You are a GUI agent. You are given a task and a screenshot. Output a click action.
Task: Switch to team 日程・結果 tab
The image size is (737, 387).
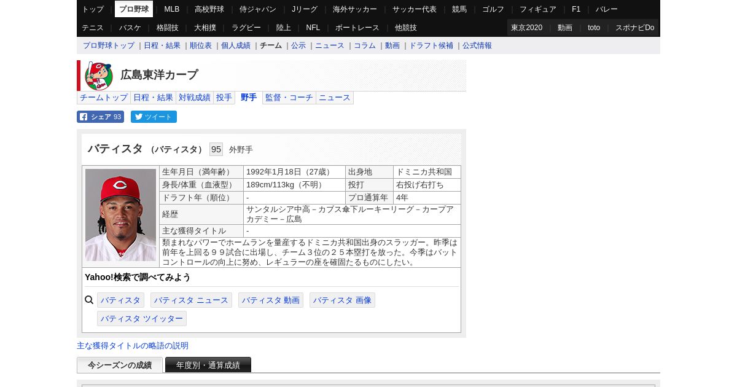154,98
